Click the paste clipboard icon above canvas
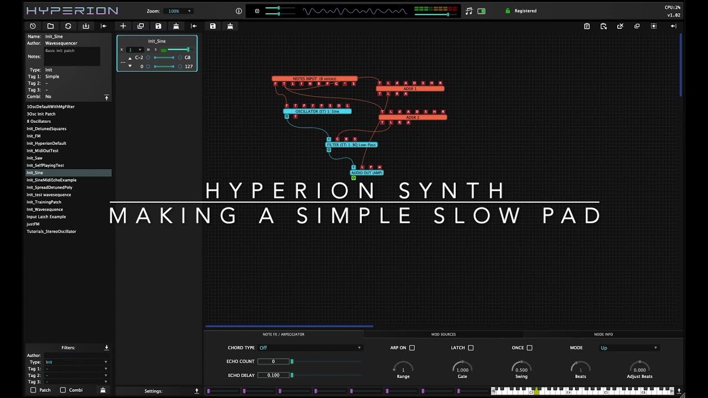 (x=603, y=26)
